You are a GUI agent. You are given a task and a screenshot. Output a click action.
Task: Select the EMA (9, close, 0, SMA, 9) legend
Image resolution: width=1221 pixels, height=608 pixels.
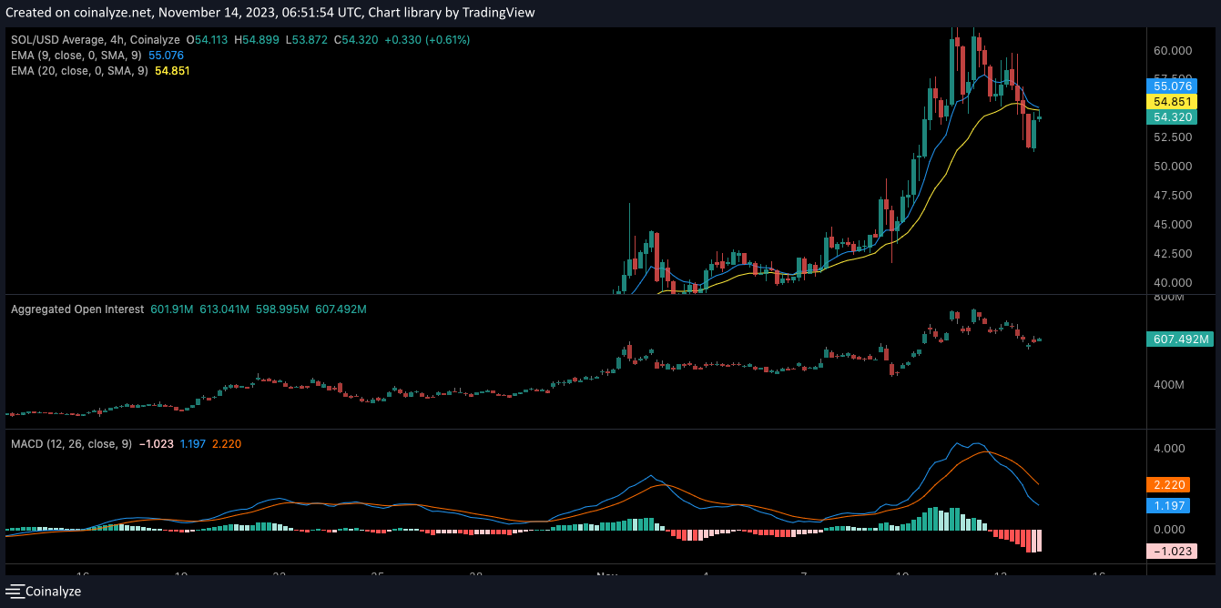tap(77, 56)
